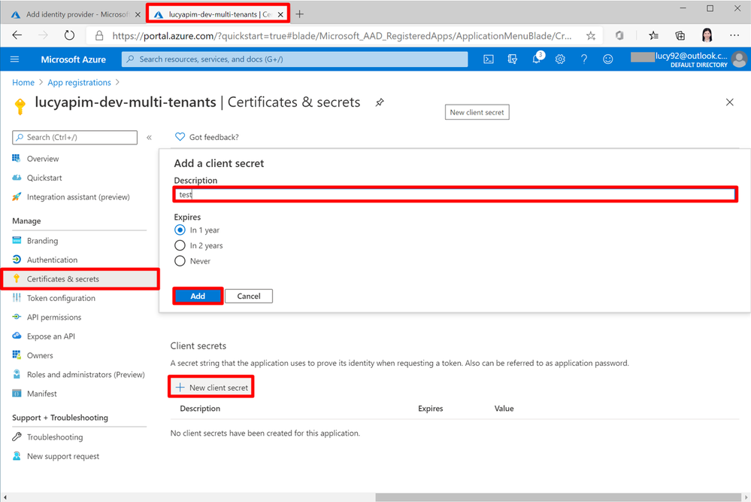This screenshot has width=751, height=502.
Task: Click Cancel in Add a client secret
Action: (249, 296)
